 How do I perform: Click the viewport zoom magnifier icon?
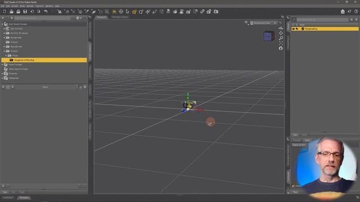point(281,38)
